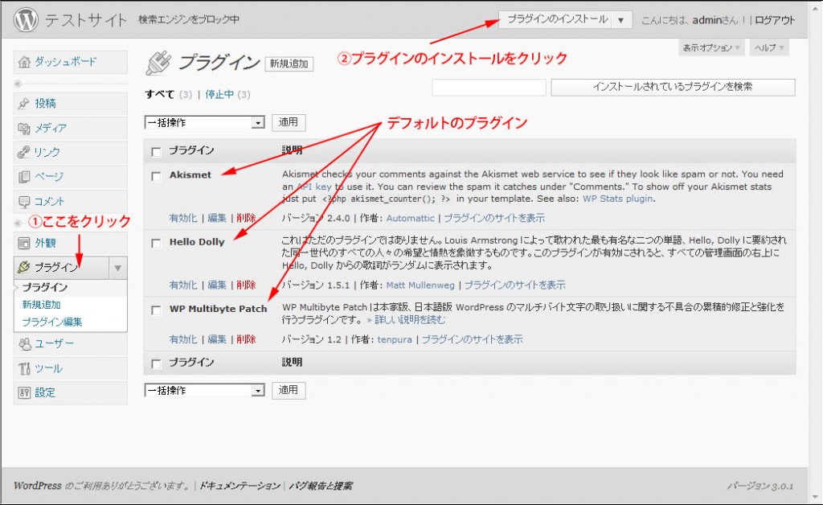This screenshot has height=505, width=823.
Task: Click the ツール tools icon
Action: (24, 368)
